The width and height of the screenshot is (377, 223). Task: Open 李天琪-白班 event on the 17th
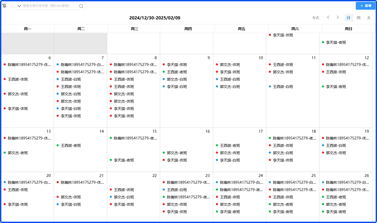(x=230, y=160)
